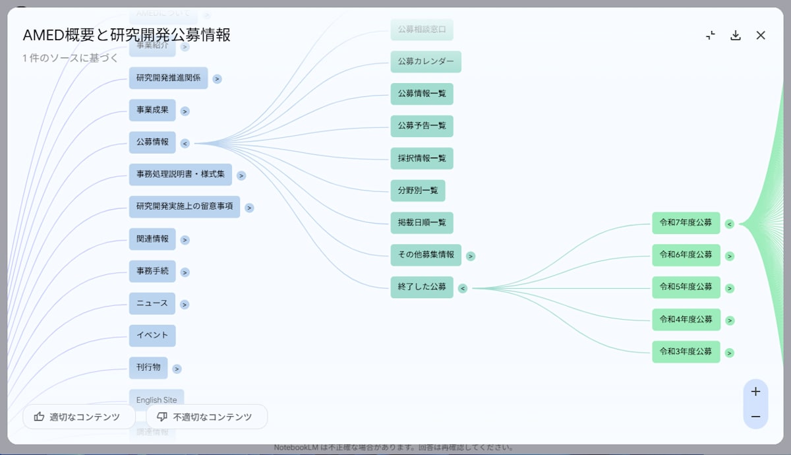Viewport: 791px width, 455px height.
Task: Select the English Site node
Action: click(156, 400)
